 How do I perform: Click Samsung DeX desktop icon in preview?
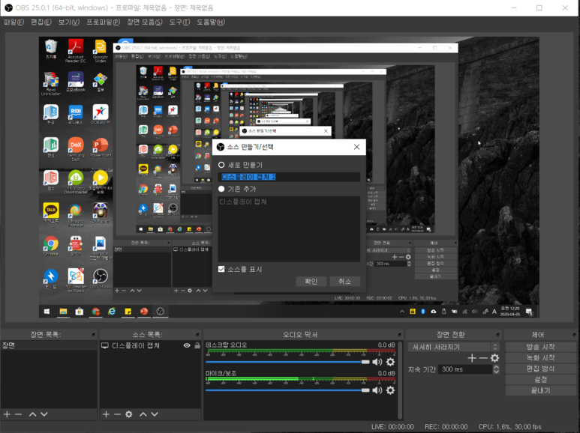76,149
